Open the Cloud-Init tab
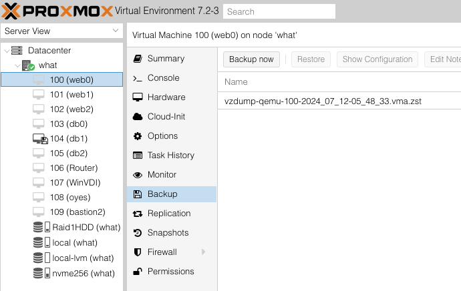The height and width of the screenshot is (291, 461). [172, 117]
